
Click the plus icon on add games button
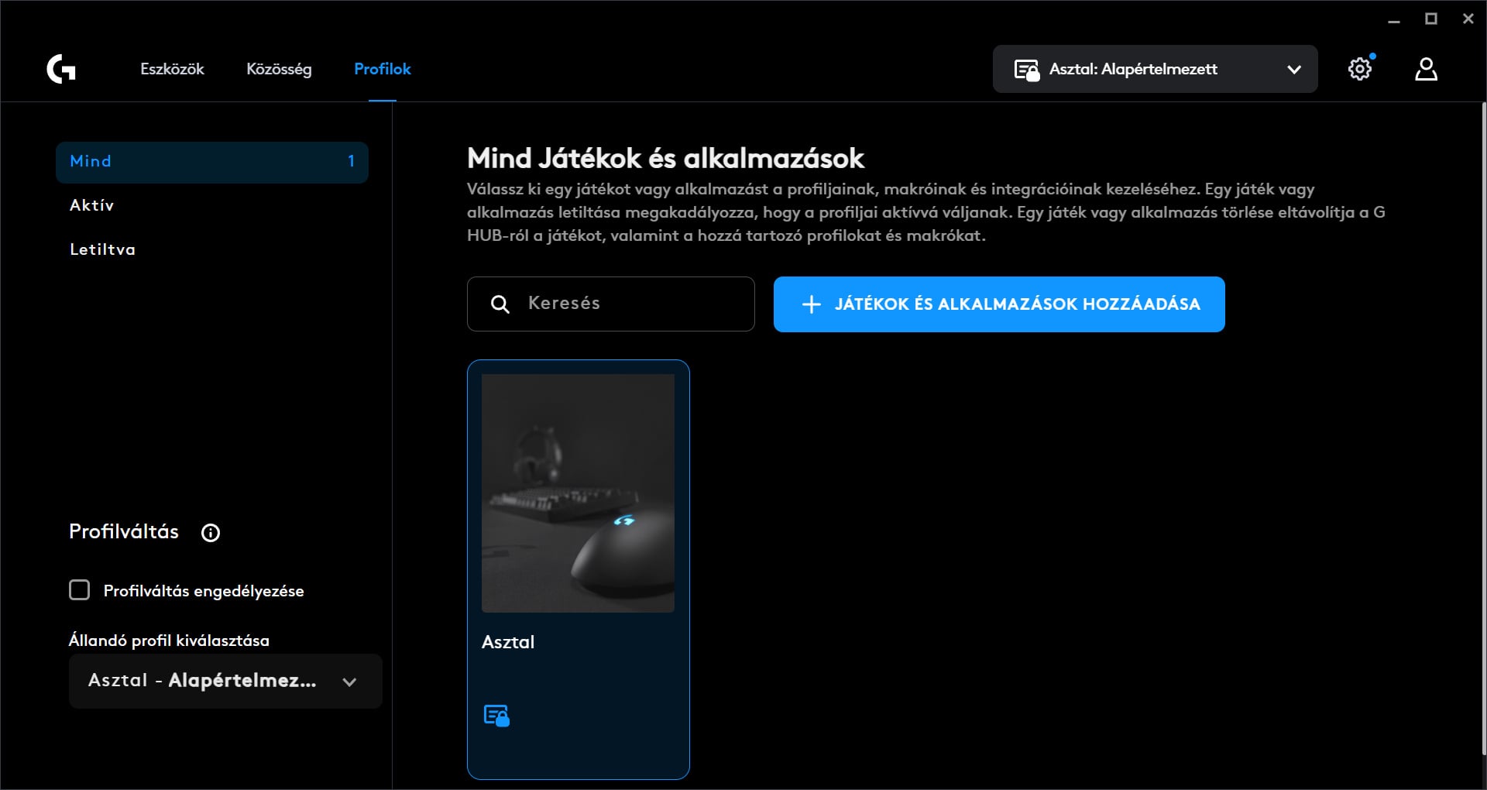click(811, 304)
